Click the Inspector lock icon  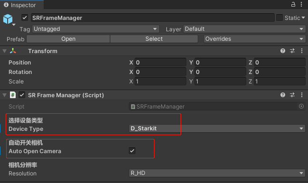point(293,4)
